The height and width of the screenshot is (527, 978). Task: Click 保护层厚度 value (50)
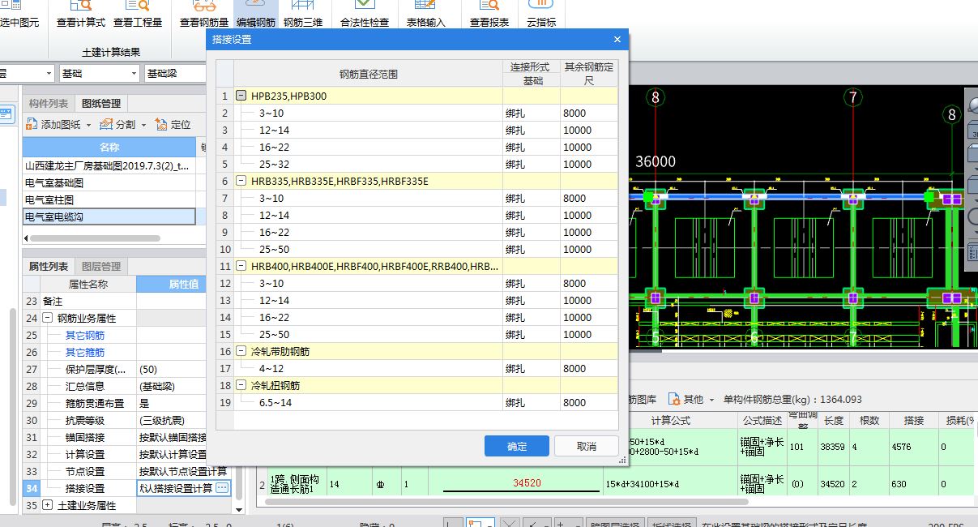pyautogui.click(x=183, y=369)
